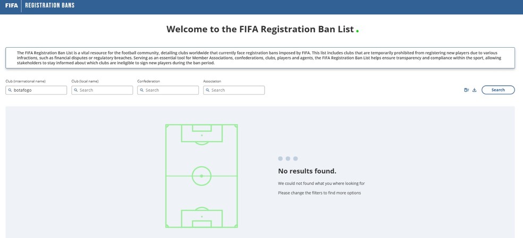Click the three grey loading dots
Viewport: 523px width, 238px height.
click(x=288, y=158)
